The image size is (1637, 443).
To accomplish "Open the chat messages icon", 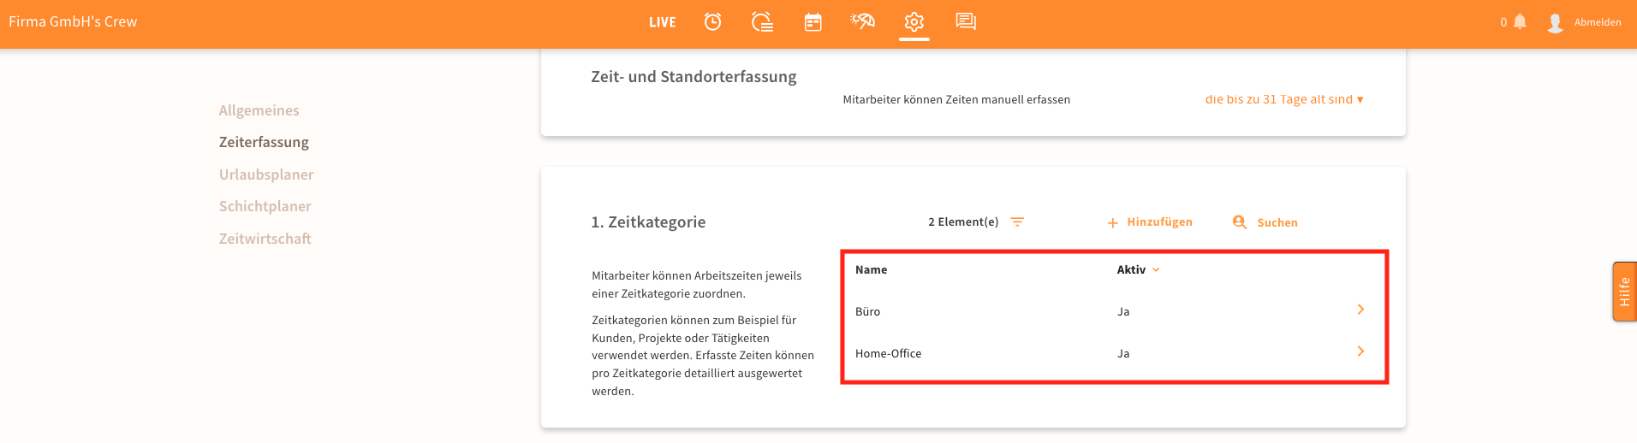I will 966,21.
